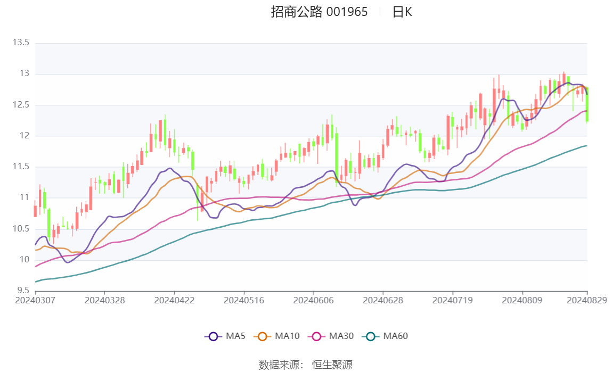Image resolution: width=611 pixels, height=372 pixels.
Task: Select x-axis date label 20240606
Action: coord(313,300)
